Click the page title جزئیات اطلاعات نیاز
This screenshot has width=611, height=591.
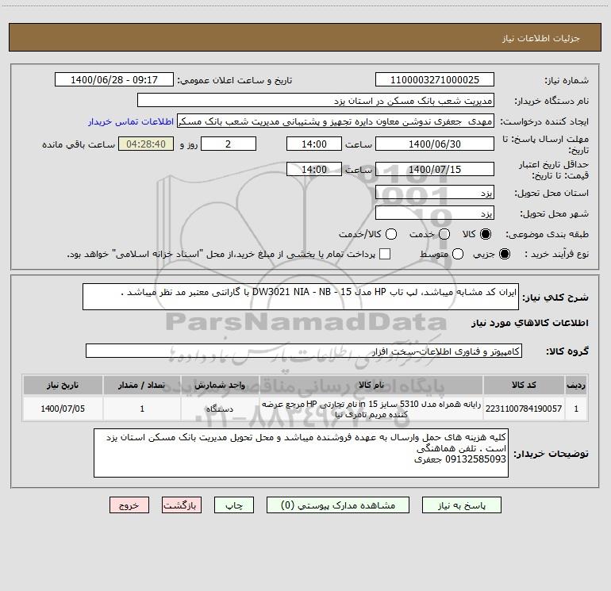(541, 38)
